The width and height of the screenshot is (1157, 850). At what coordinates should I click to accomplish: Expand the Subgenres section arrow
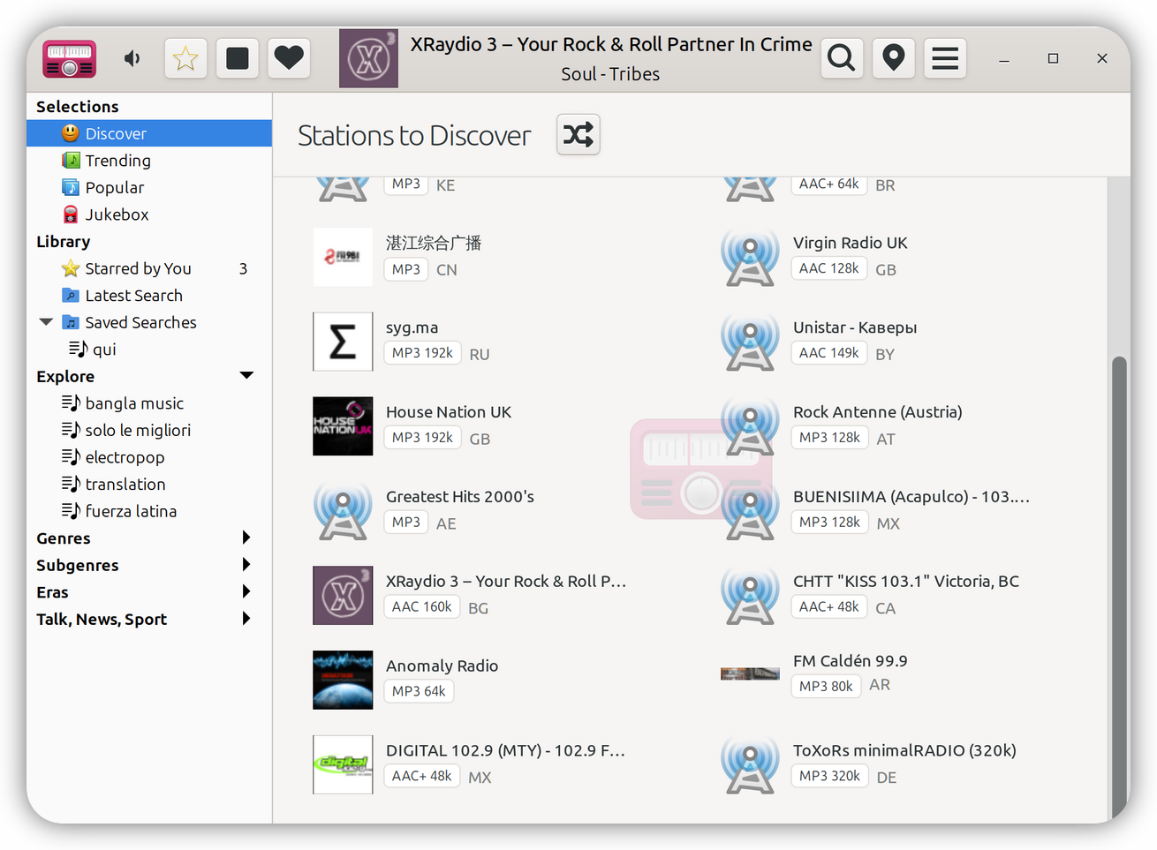(246, 565)
